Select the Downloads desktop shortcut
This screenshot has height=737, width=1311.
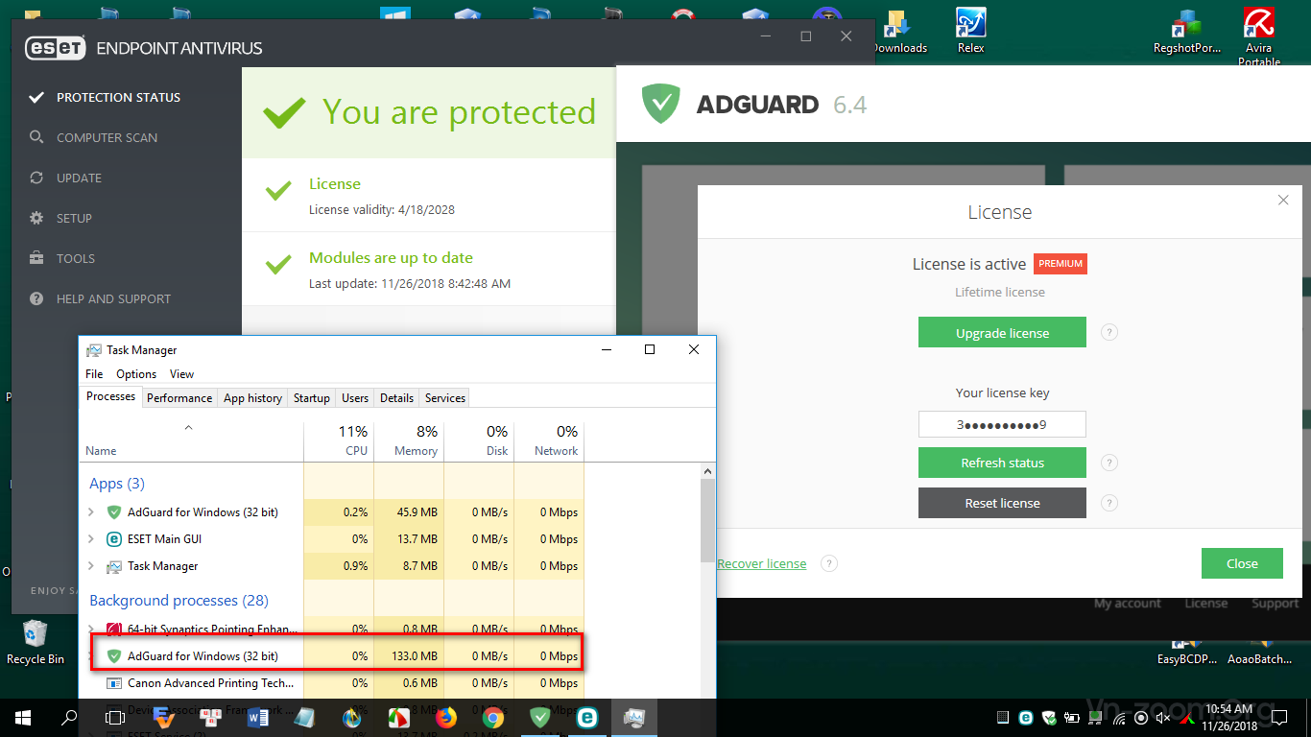[x=899, y=31]
